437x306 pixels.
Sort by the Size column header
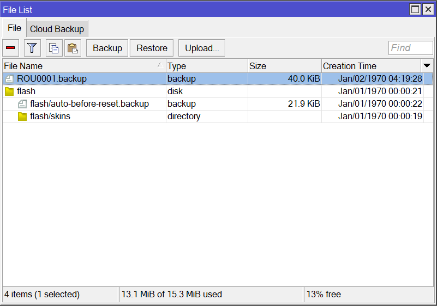pos(284,66)
